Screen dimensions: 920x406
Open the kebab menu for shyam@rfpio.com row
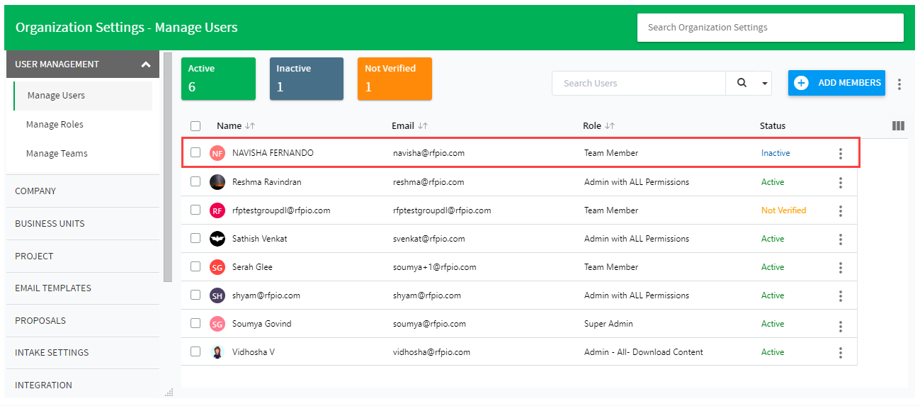click(841, 296)
